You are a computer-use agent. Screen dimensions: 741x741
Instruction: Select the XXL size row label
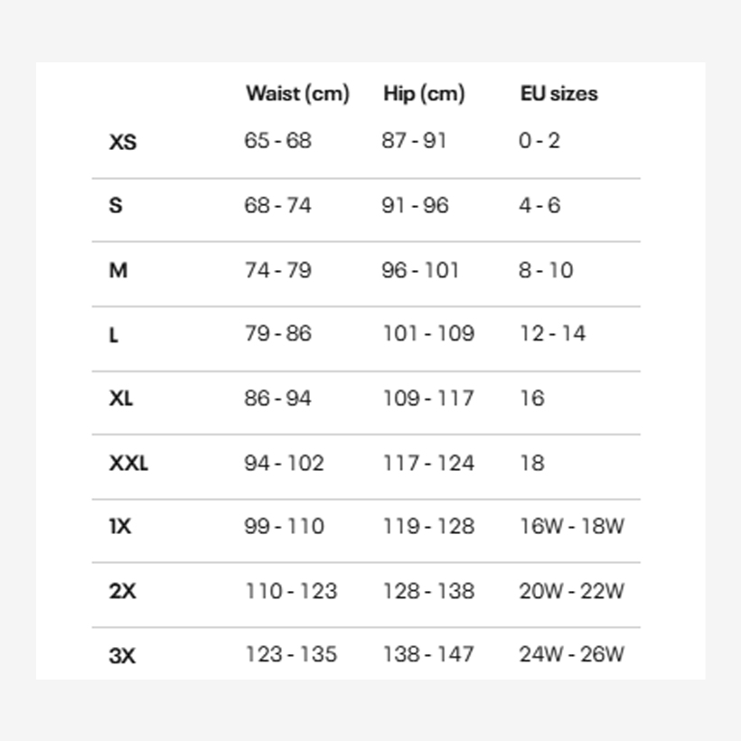click(128, 463)
